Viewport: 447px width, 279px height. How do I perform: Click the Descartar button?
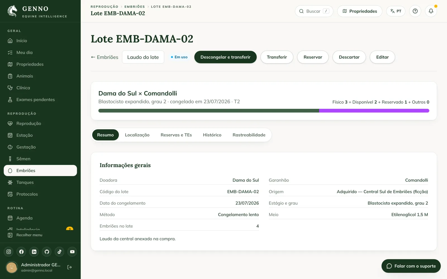(349, 57)
